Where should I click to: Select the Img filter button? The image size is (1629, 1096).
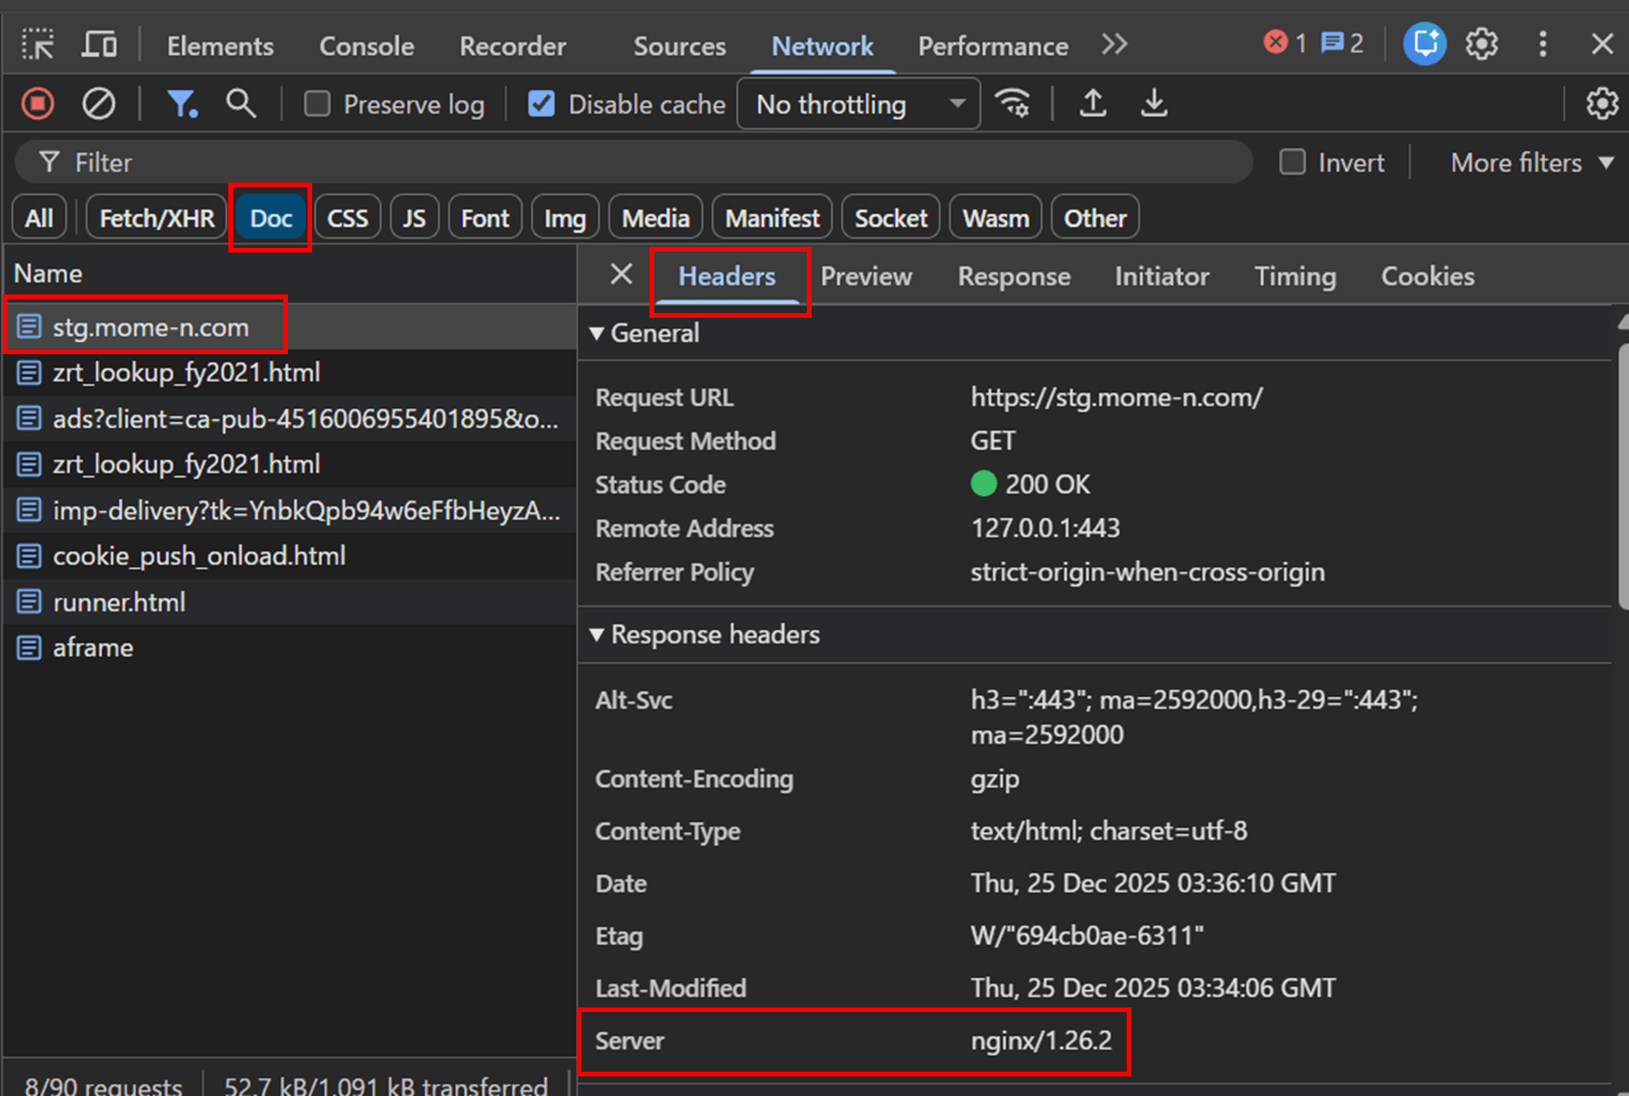(x=565, y=218)
